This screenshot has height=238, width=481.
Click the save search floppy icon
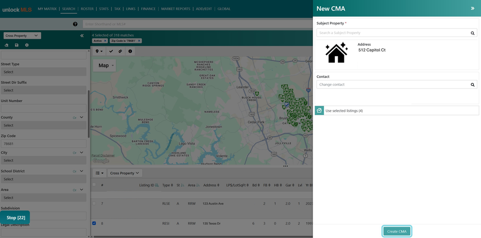tap(16, 45)
